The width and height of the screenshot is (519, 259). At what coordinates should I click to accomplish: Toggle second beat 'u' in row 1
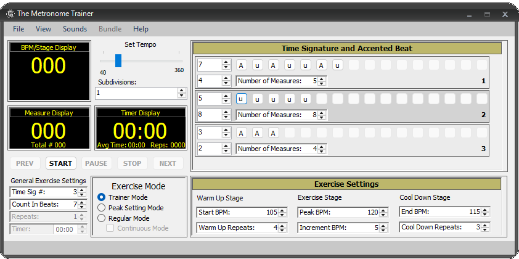click(257, 65)
